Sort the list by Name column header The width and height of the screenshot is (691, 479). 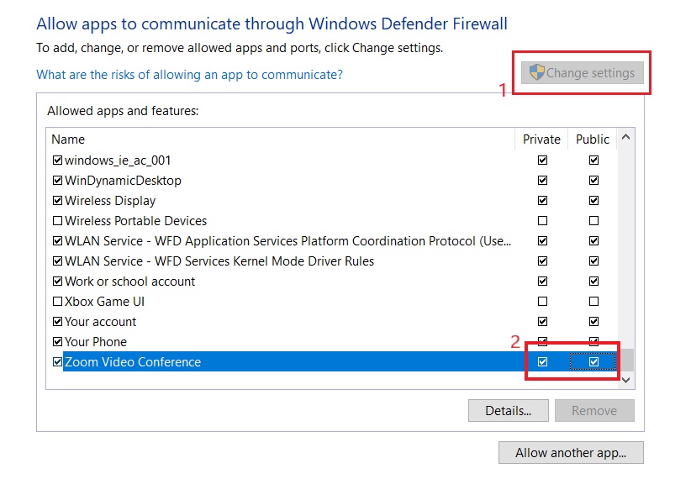point(68,139)
